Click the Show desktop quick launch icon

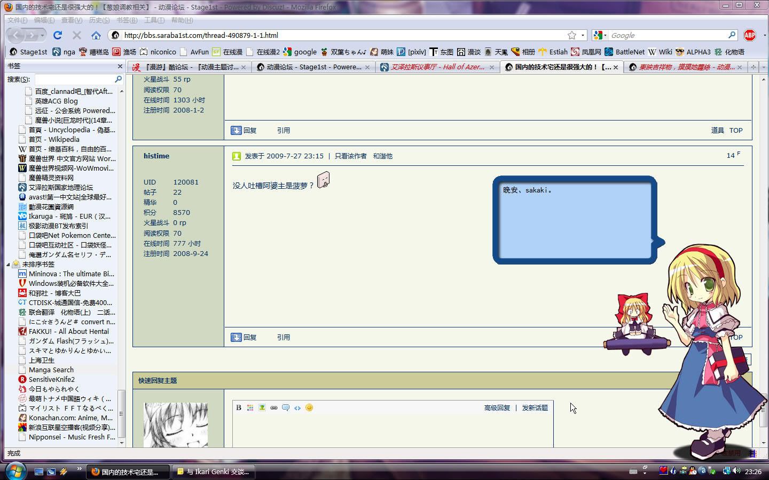pyautogui.click(x=38, y=471)
